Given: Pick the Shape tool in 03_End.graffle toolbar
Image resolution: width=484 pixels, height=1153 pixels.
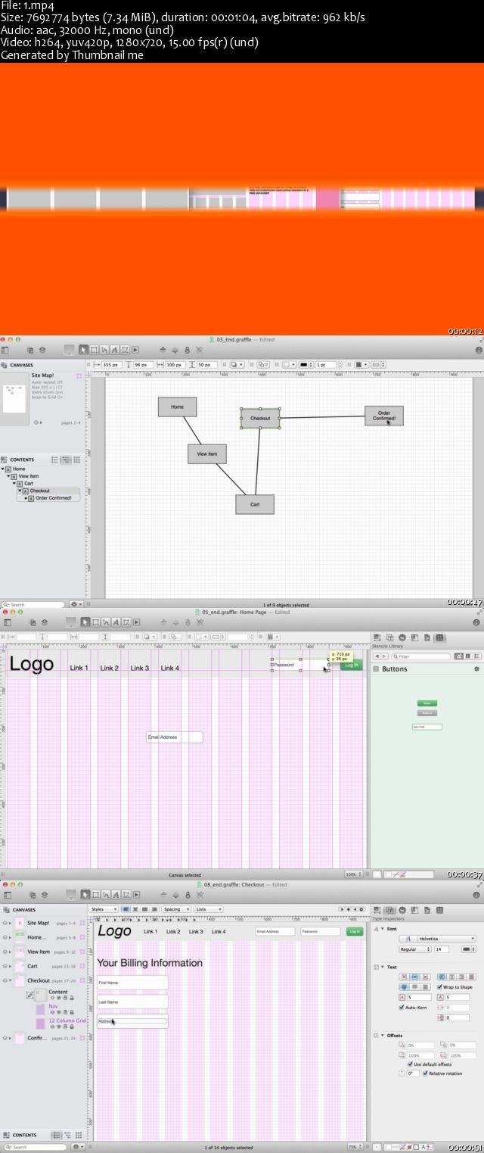Looking at the screenshot, I should [95, 350].
